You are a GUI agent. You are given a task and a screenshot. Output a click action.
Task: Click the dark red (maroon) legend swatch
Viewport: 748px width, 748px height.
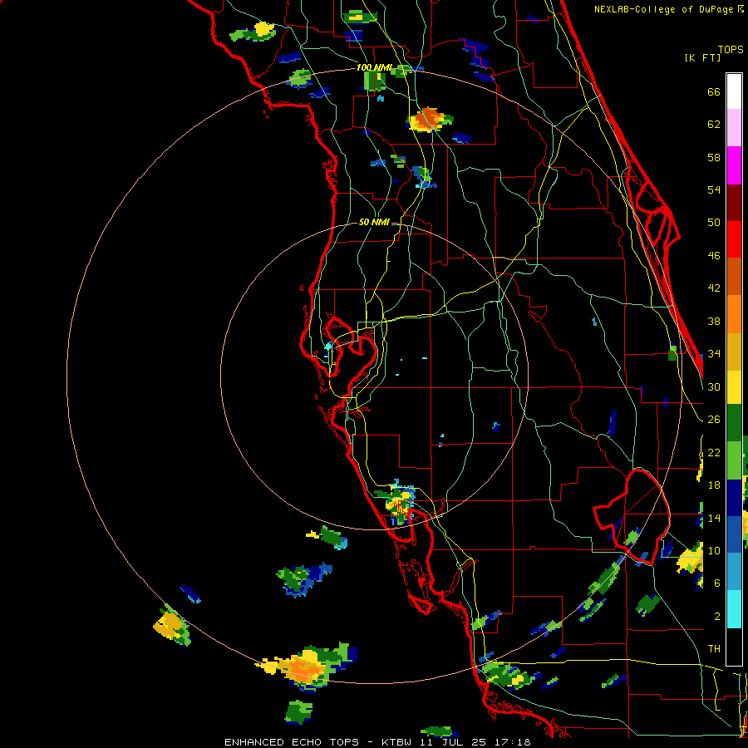[x=734, y=203]
